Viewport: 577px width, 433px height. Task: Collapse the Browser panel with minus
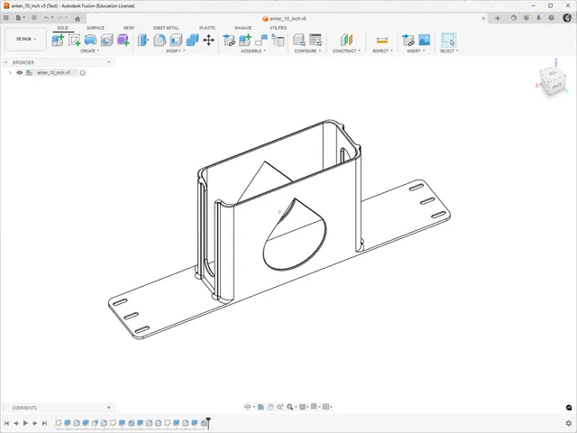pos(109,62)
